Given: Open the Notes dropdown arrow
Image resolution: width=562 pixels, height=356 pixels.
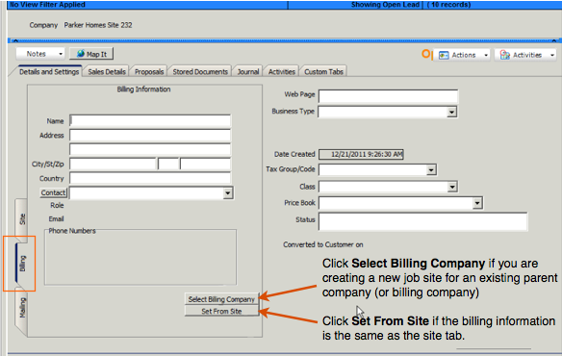Looking at the screenshot, I should pos(61,54).
